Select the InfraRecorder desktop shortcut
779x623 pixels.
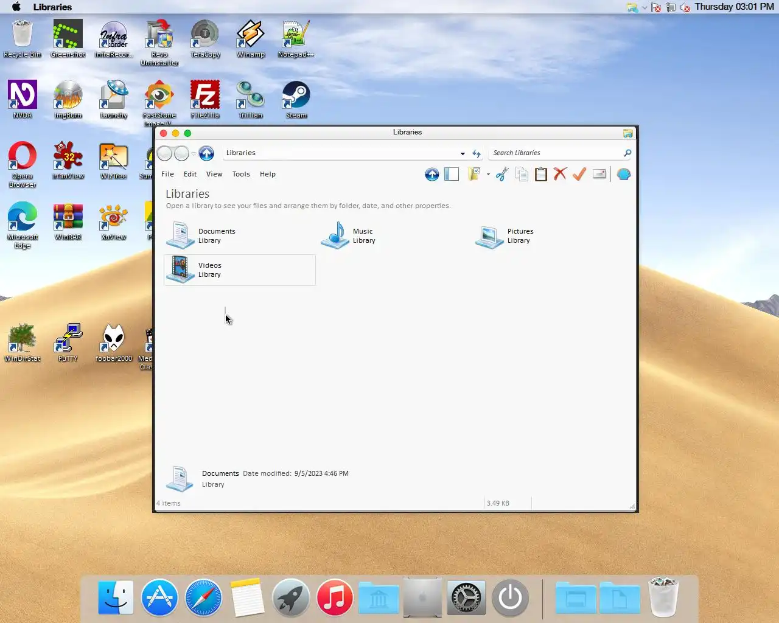[x=114, y=38]
